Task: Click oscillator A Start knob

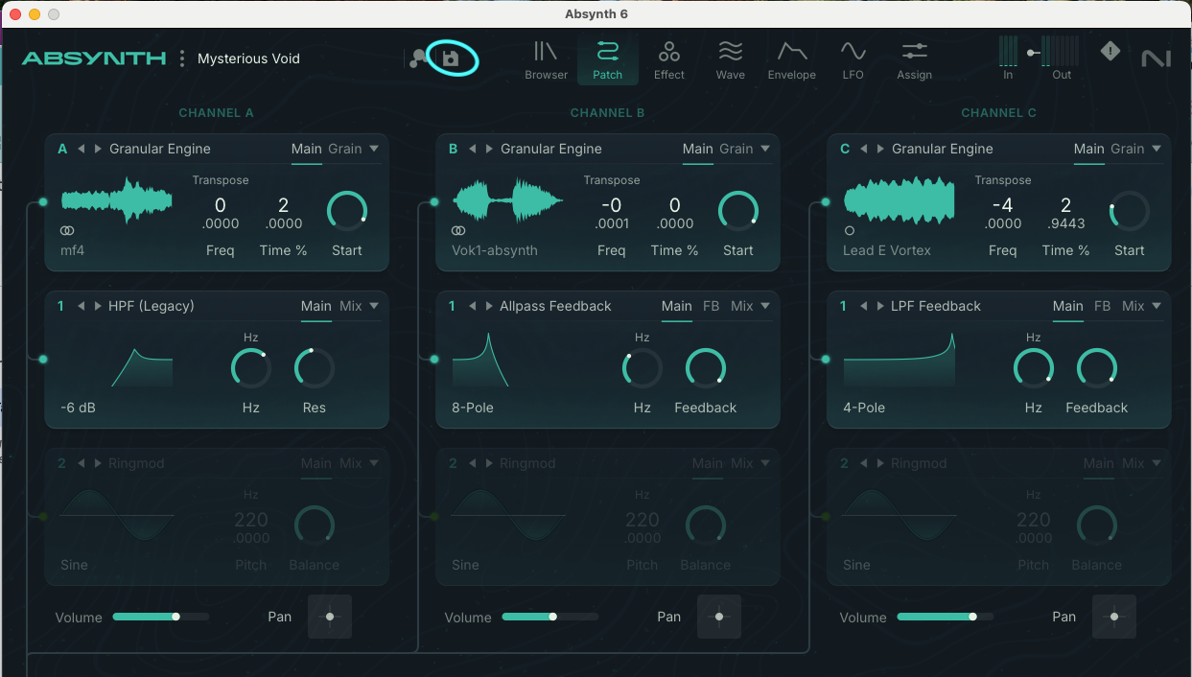Action: pos(347,211)
